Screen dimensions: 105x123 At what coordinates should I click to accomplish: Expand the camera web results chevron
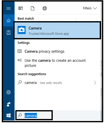[x=95, y=83]
